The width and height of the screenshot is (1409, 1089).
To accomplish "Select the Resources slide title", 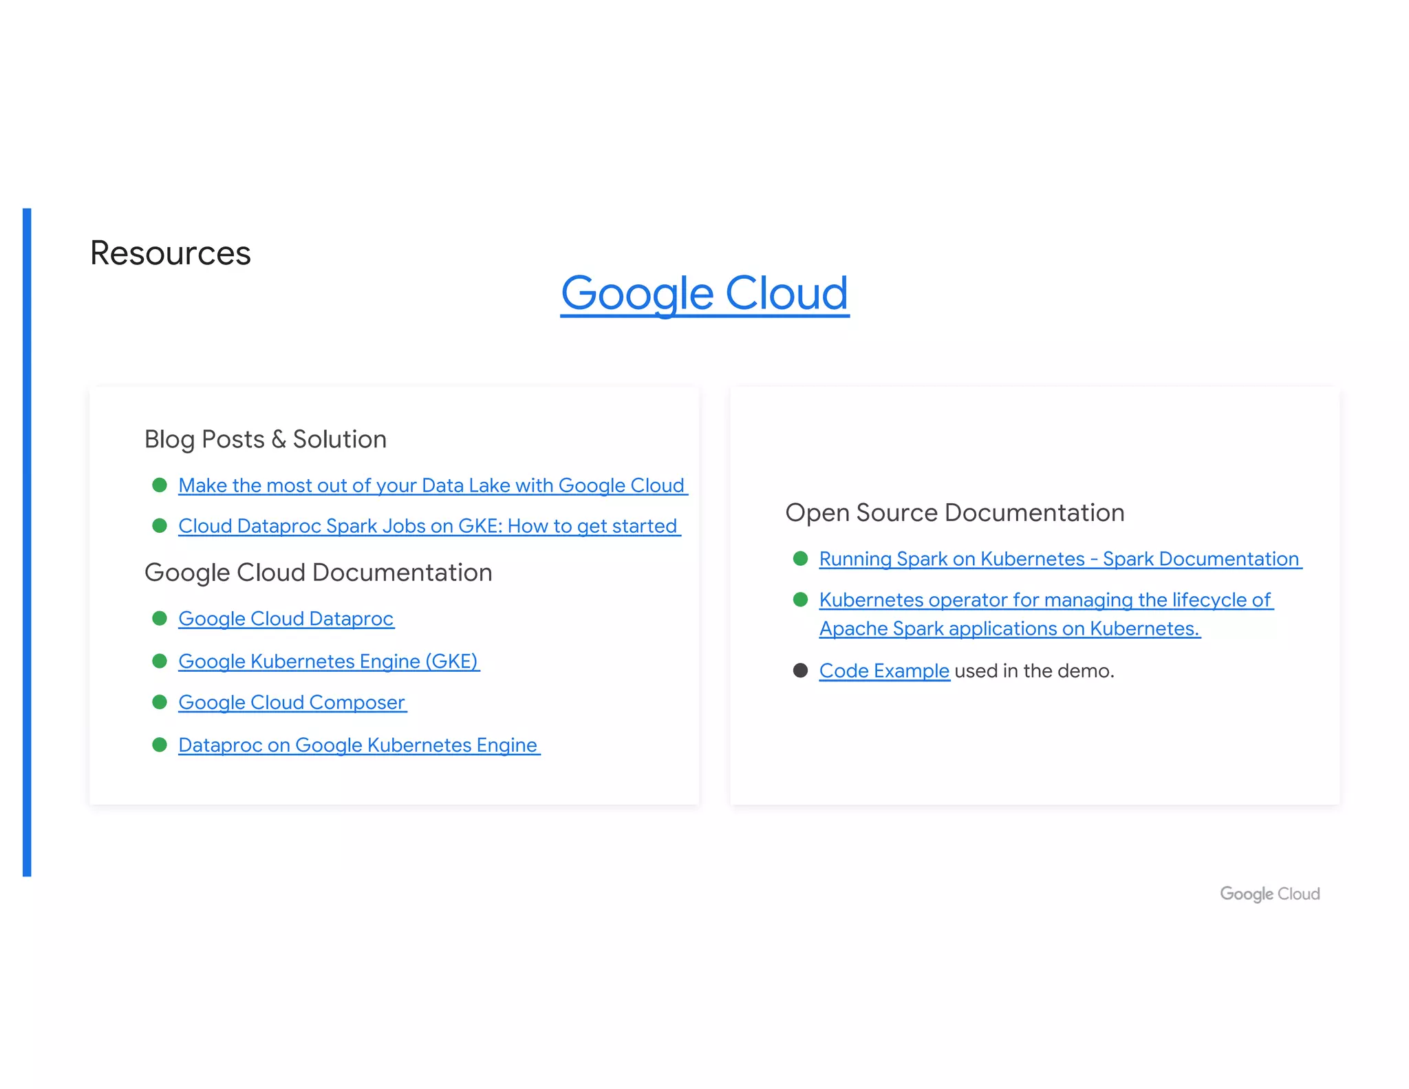I will coord(171,253).
